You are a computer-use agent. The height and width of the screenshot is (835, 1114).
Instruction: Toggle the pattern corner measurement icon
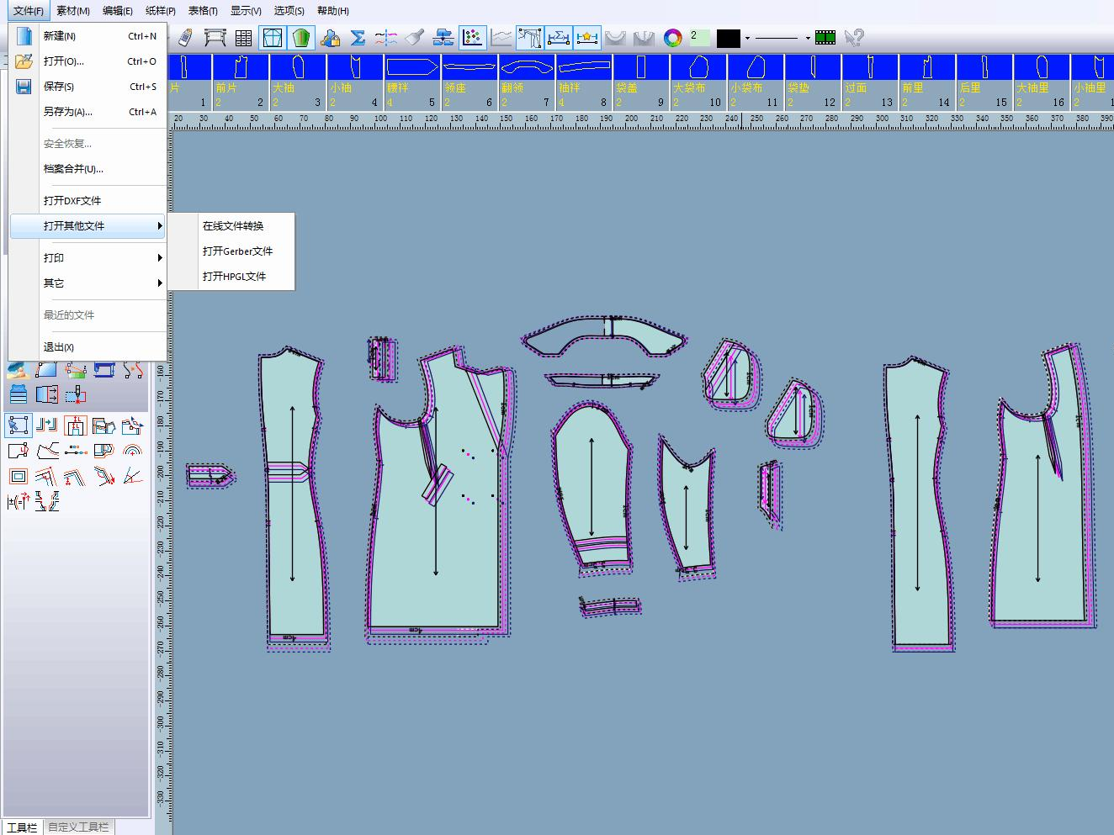pyautogui.click(x=529, y=38)
